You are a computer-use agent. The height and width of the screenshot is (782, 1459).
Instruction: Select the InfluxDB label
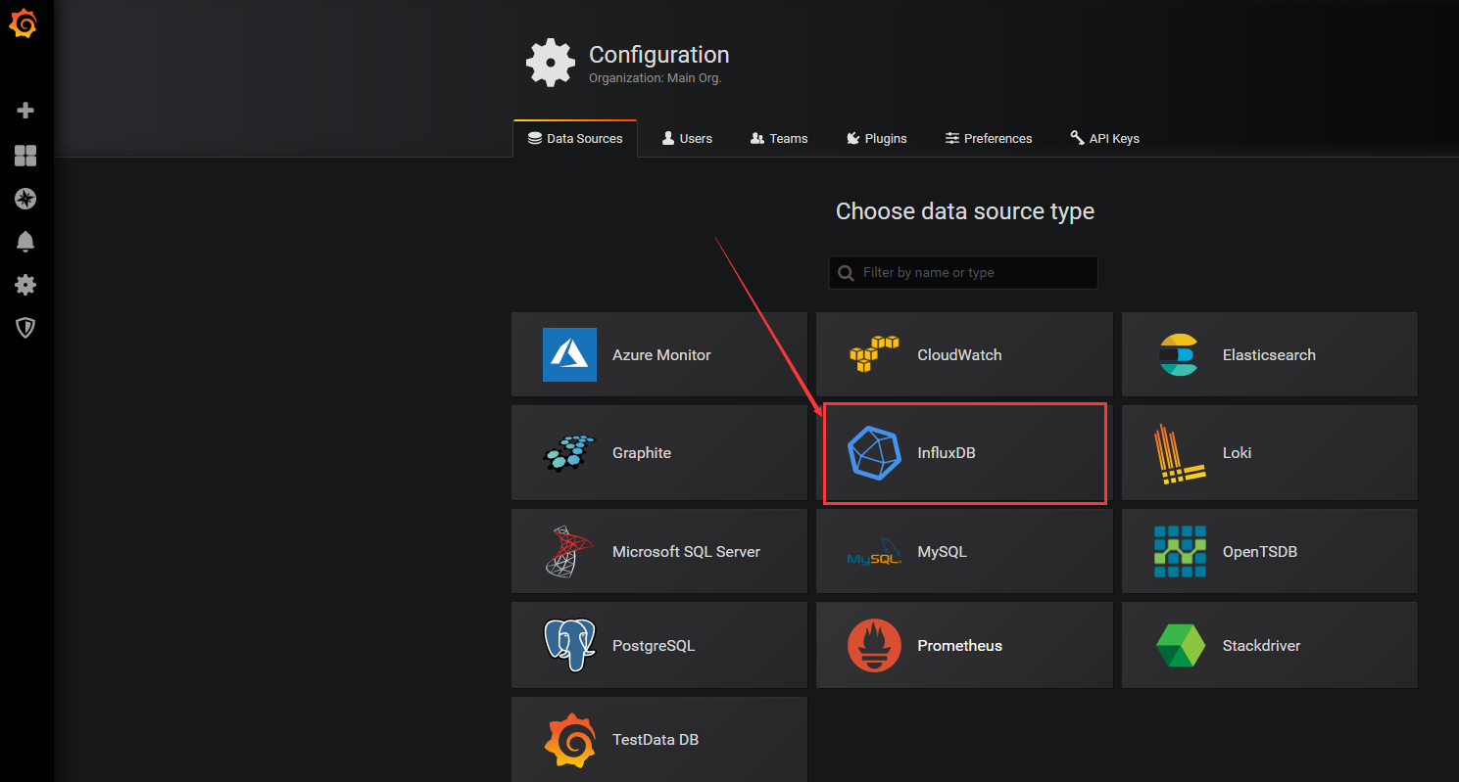click(x=947, y=453)
